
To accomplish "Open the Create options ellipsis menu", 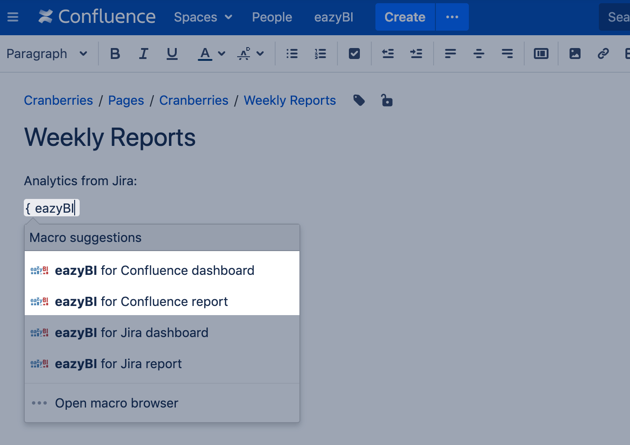I will 452,17.
